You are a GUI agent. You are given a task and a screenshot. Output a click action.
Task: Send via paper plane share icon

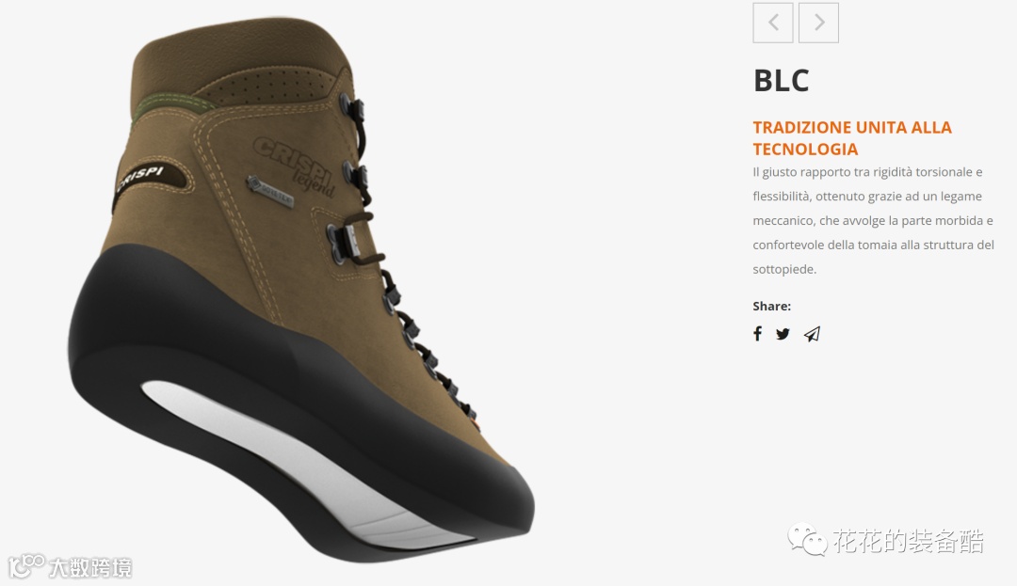812,334
